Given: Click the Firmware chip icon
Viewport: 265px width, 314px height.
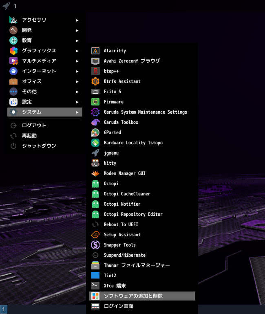Looking at the screenshot, I should [x=95, y=102].
